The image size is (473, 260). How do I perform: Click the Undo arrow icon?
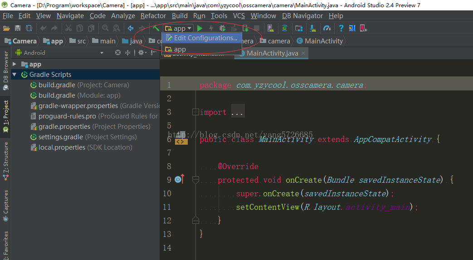click(x=43, y=28)
